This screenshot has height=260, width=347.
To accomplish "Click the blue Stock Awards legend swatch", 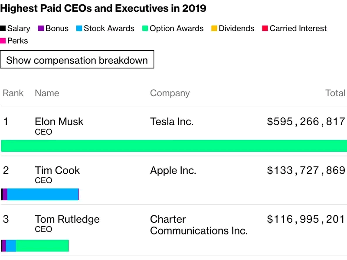I will click(79, 29).
